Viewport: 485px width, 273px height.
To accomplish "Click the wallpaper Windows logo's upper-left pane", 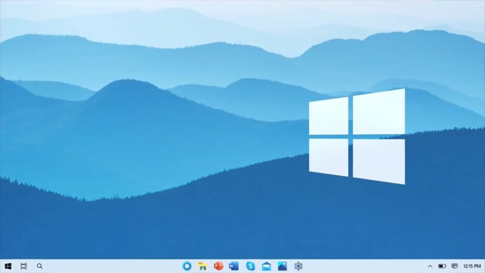I will pos(329,116).
